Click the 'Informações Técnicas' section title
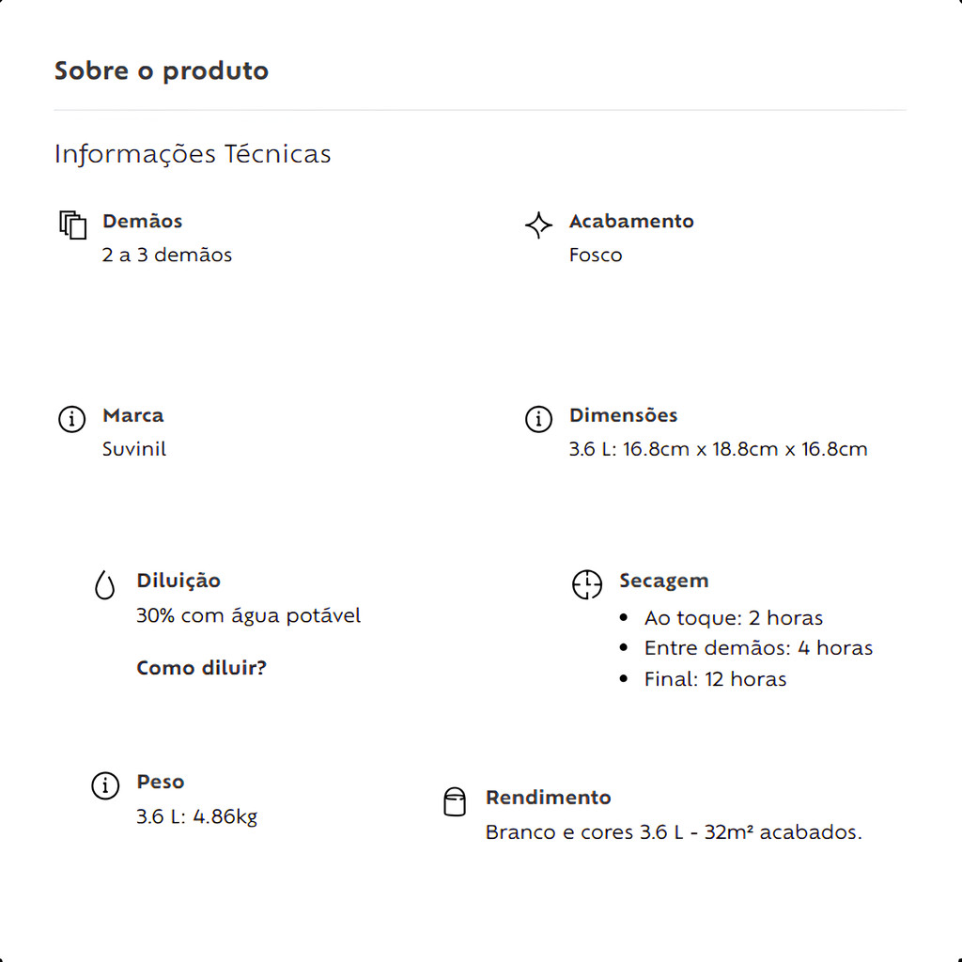This screenshot has width=962, height=962. [193, 154]
